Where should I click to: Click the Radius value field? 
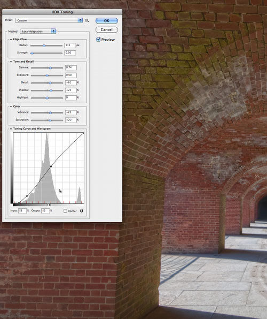(x=70, y=45)
